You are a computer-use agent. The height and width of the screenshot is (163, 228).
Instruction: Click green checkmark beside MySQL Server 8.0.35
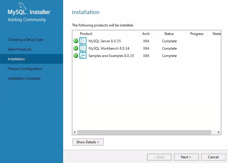[x=76, y=41]
